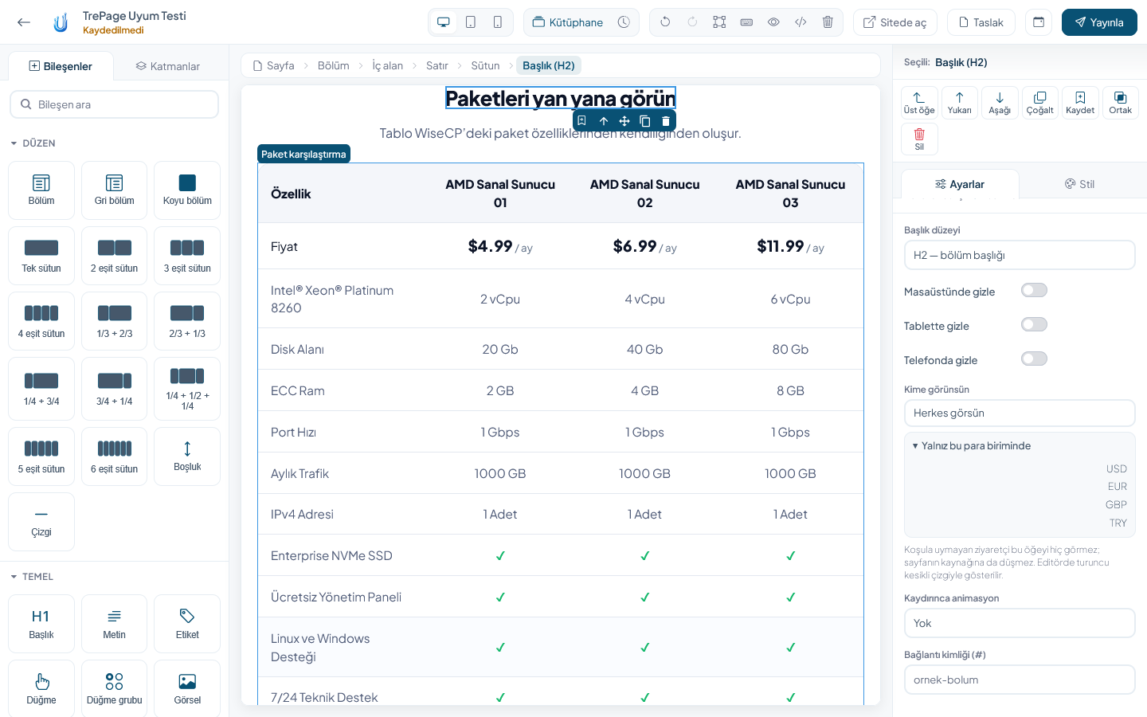Viewport: 1147px width, 717px height.
Task: Focus the Bileşen ara search field
Action: coord(114,104)
